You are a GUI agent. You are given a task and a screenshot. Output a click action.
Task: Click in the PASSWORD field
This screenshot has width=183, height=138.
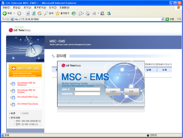(x=87, y=94)
